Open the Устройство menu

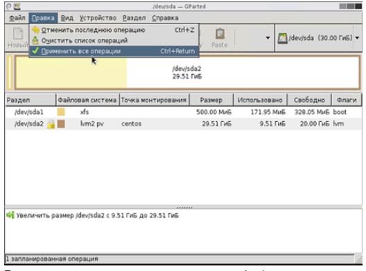pyautogui.click(x=98, y=18)
